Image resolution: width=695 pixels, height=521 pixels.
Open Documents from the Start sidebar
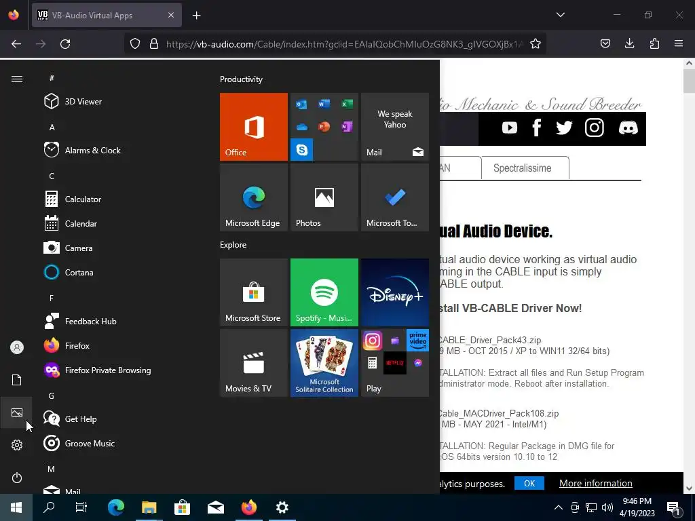point(17,380)
